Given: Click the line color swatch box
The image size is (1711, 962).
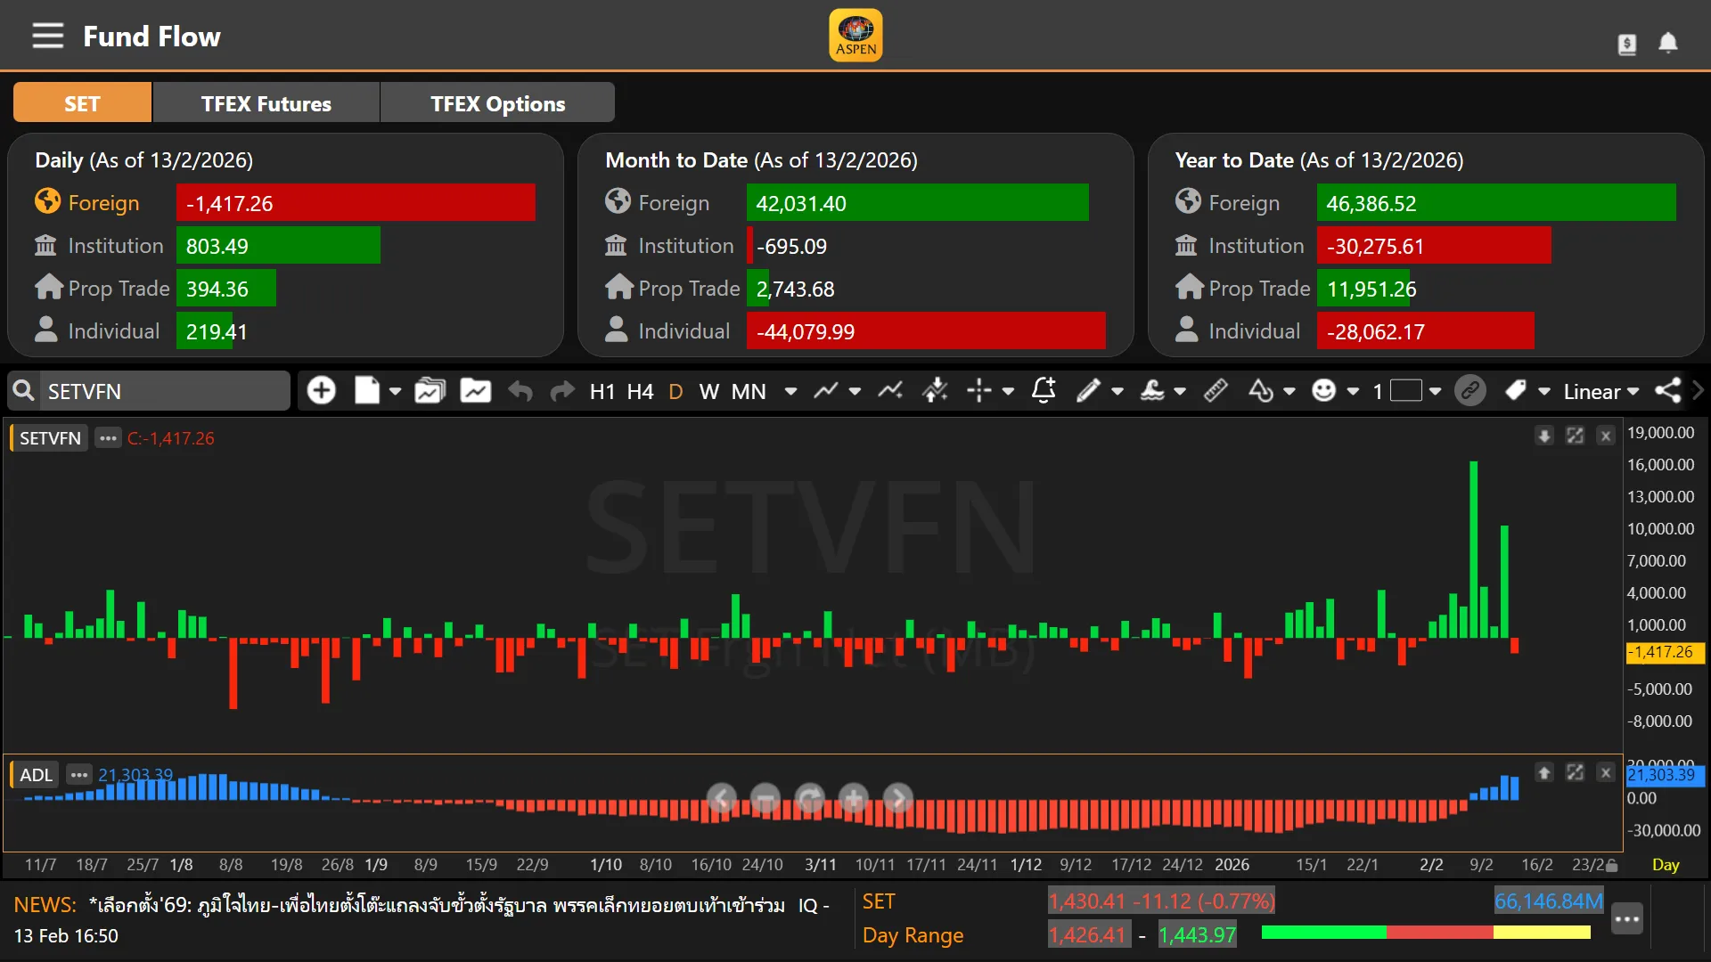Looking at the screenshot, I should 1405,391.
